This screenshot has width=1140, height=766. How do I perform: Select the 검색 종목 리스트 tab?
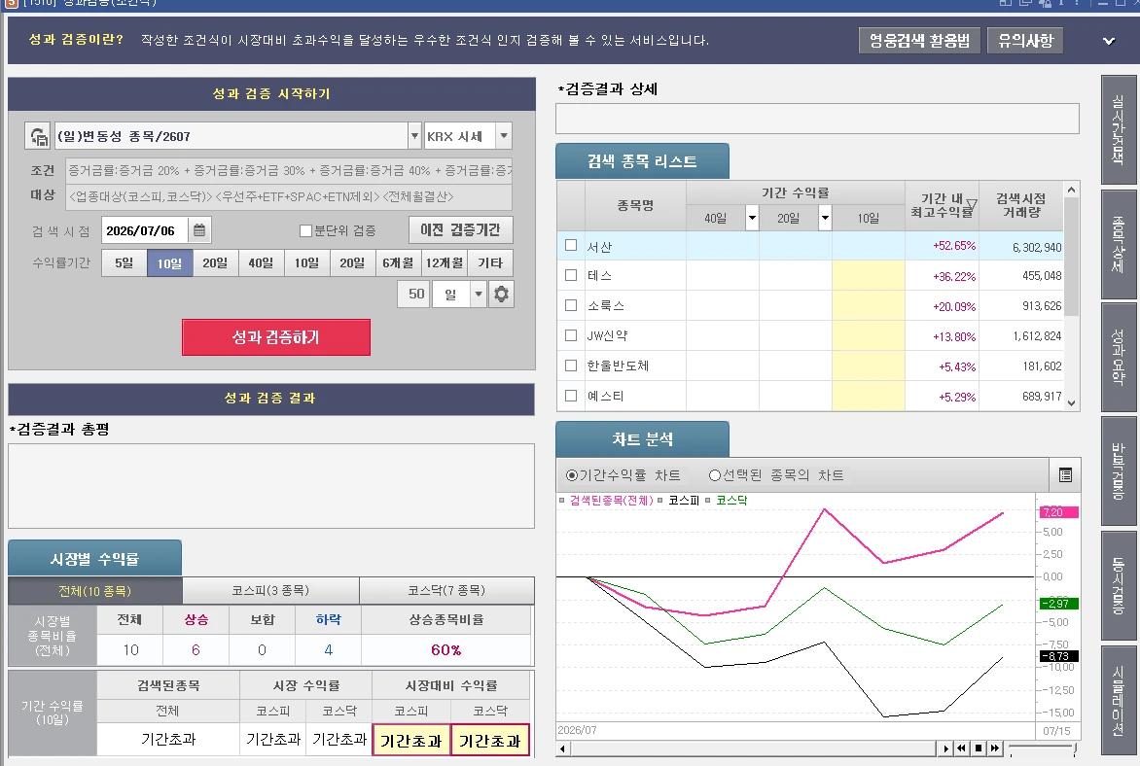coord(642,161)
